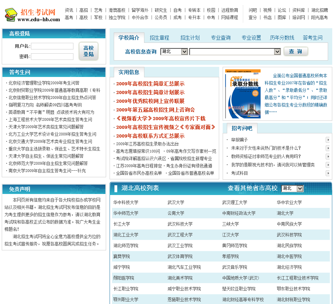Click arrow icon beside 教师资格证对非师范专业 question
Image resolution: width=334 pixels, height=304 pixels.
328,156
